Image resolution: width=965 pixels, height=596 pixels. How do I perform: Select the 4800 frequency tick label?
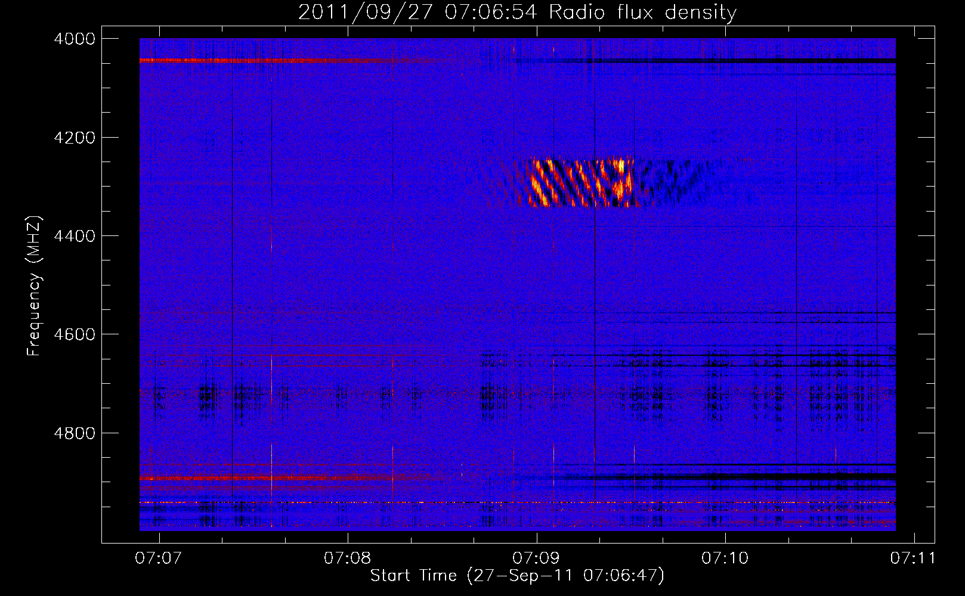click(75, 433)
